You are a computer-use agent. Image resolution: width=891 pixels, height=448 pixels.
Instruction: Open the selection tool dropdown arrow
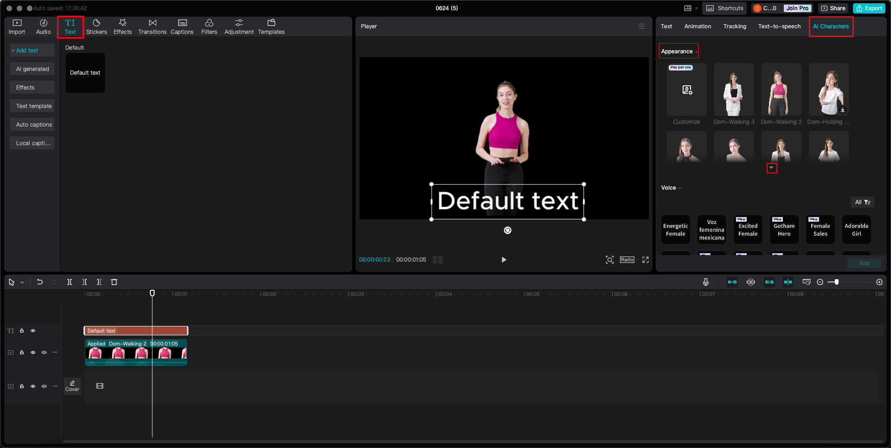pos(22,282)
